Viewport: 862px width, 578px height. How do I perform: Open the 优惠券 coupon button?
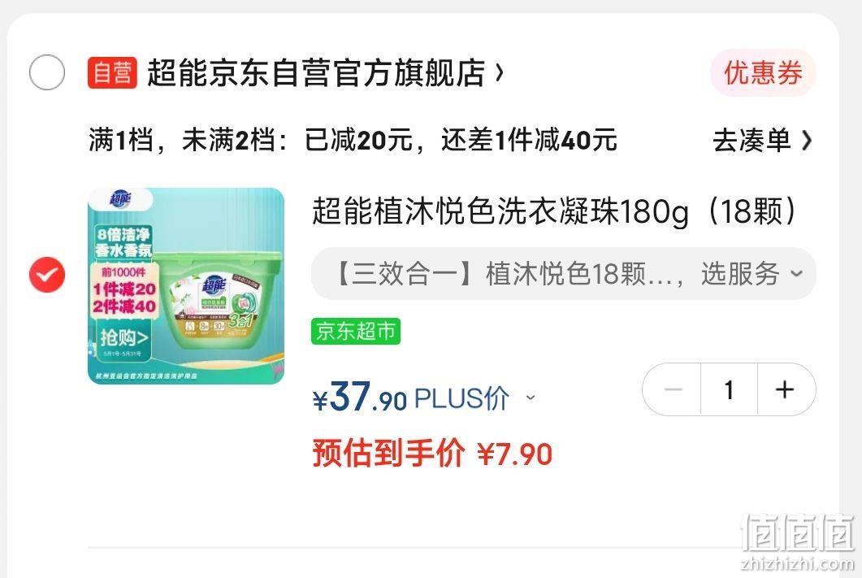pyautogui.click(x=763, y=72)
